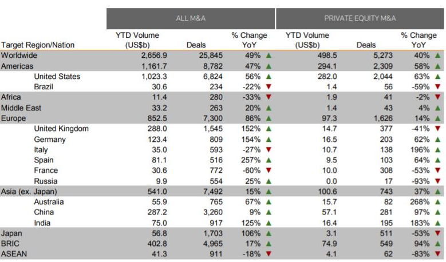
Task: Click the red arrow beside Russia's -93% change
Action: pos(438,181)
